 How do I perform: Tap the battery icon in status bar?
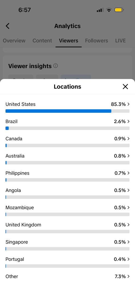tap(119, 10)
